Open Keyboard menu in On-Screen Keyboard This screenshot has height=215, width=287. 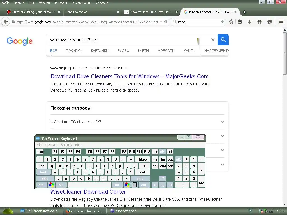pos(51,145)
